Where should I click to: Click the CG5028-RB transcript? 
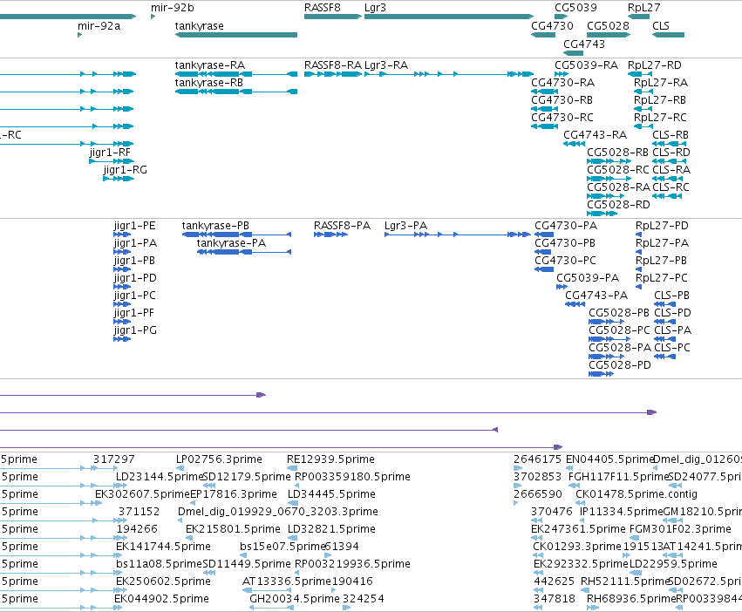[609, 161]
